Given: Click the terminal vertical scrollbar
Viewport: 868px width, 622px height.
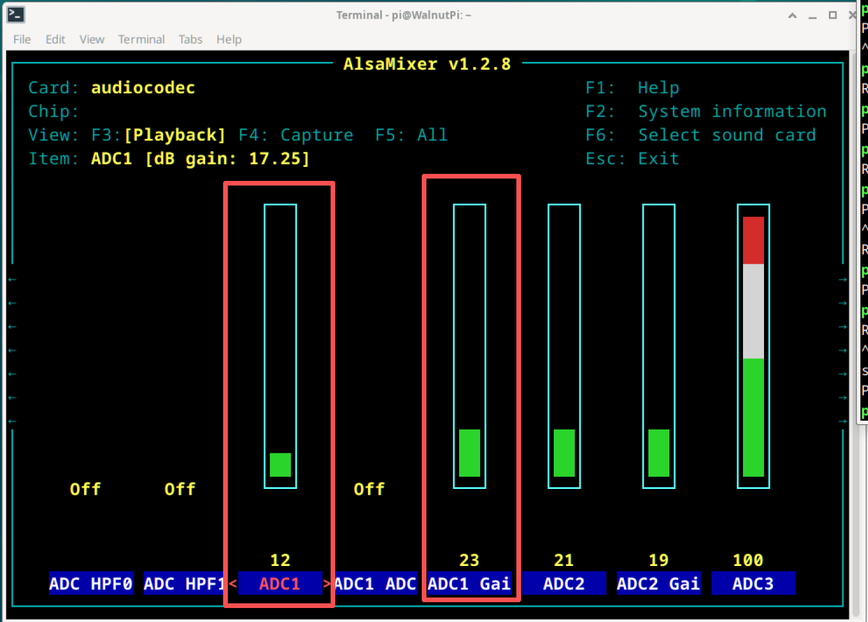Looking at the screenshot, I should [x=856, y=333].
